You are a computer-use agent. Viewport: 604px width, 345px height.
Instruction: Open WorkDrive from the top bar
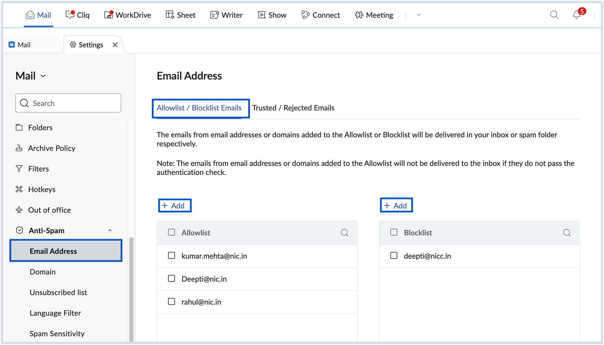pyautogui.click(x=128, y=15)
